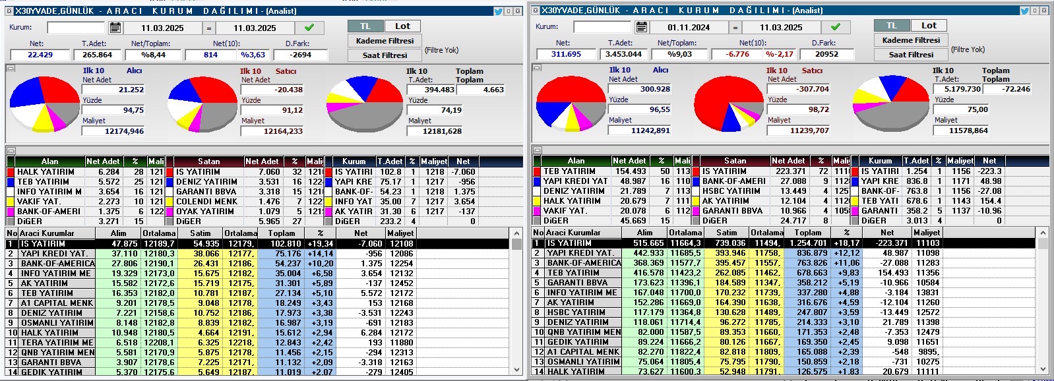Screen dimensions: 1054x381
Task: Click Kurum input field in right window
Action: [602, 27]
